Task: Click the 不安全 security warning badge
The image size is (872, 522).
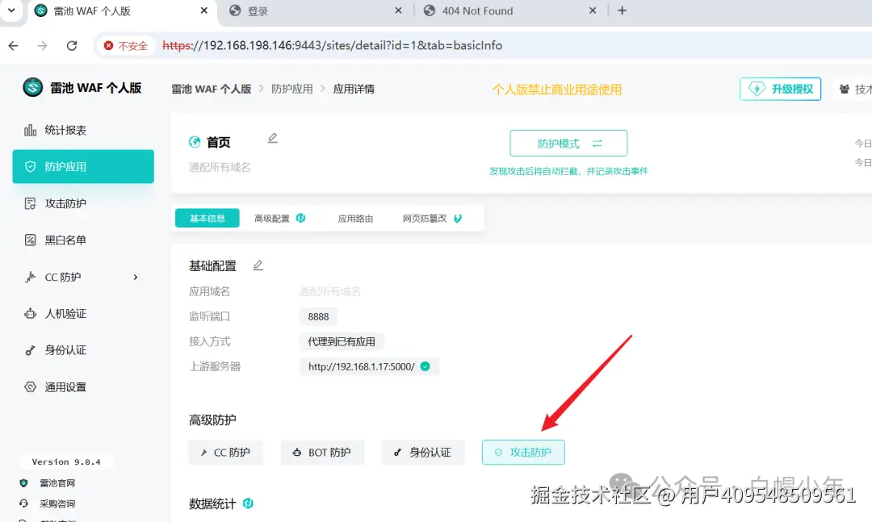Action: 126,46
